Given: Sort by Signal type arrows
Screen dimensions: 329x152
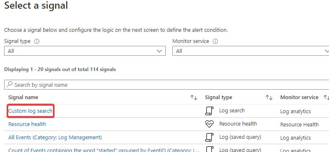Looking at the screenshot, I should coord(269,97).
